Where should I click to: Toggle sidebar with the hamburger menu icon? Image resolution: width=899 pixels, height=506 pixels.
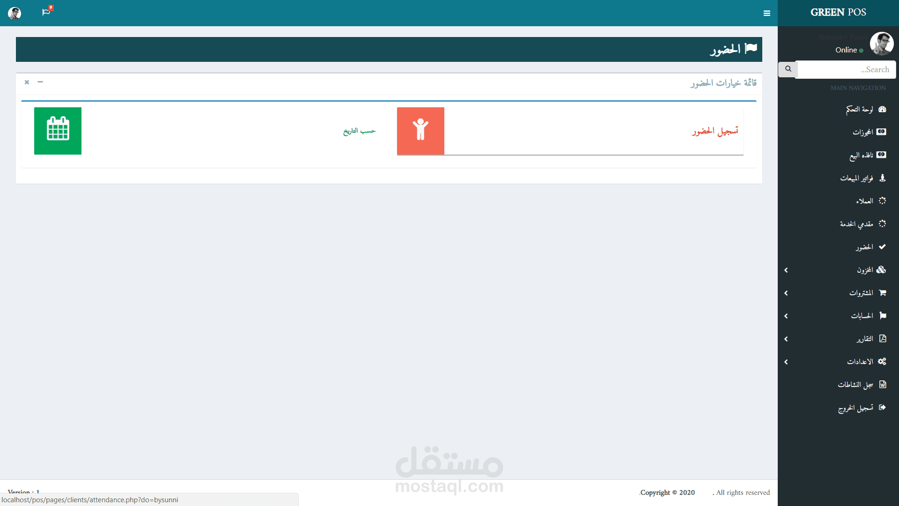(x=766, y=13)
